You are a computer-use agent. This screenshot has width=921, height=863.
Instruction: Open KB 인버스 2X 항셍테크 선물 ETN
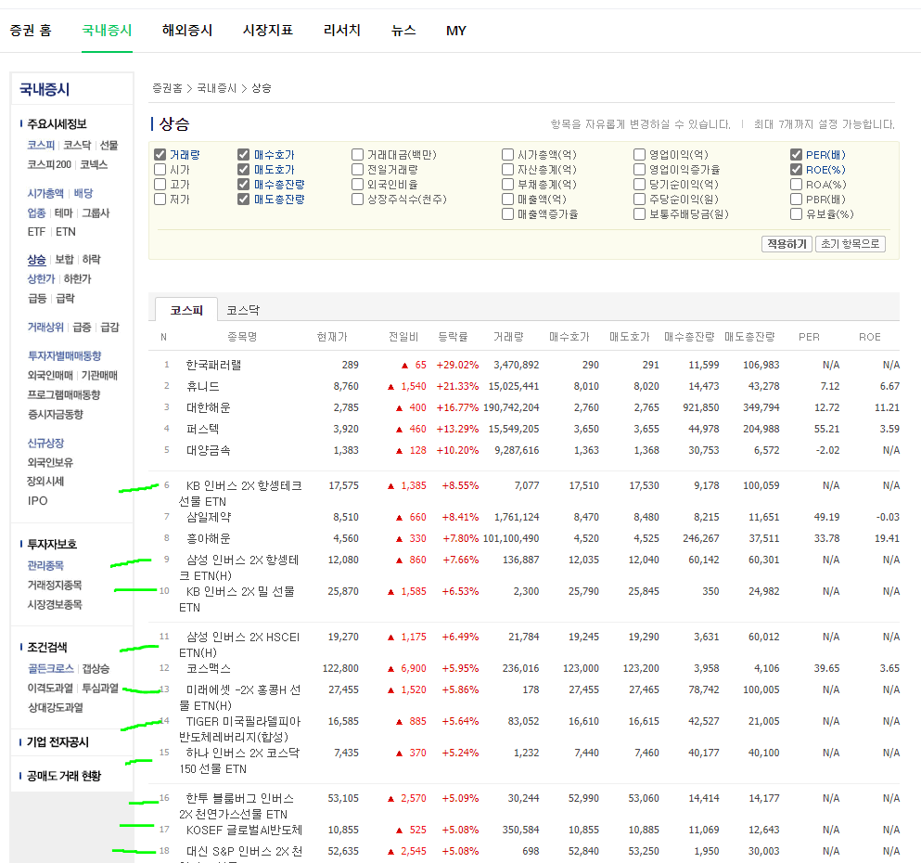click(x=241, y=494)
